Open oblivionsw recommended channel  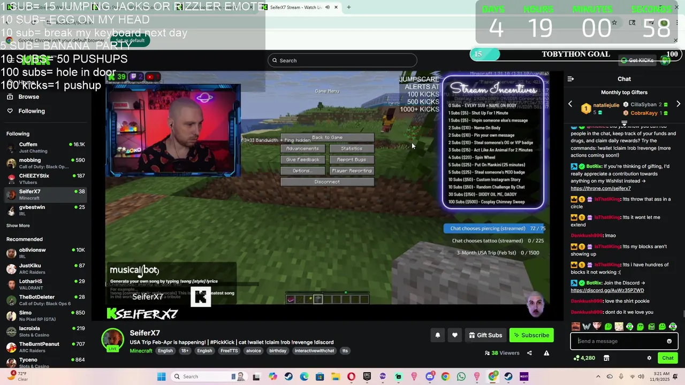click(x=45, y=253)
